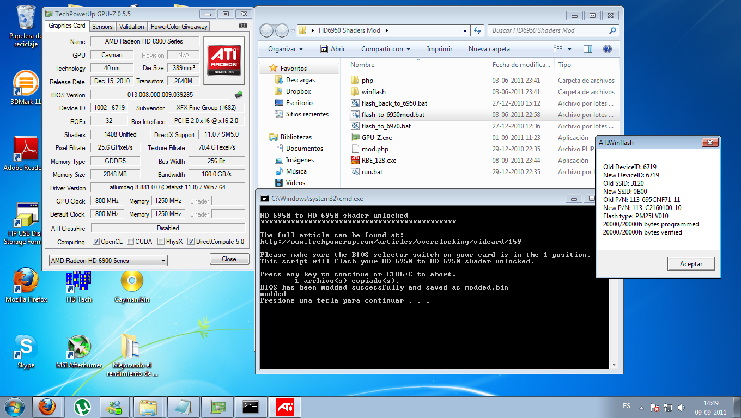Open the AMD Radeon HD 6900 Series dropdown
Viewport: 741px width, 418px height.
click(x=108, y=261)
